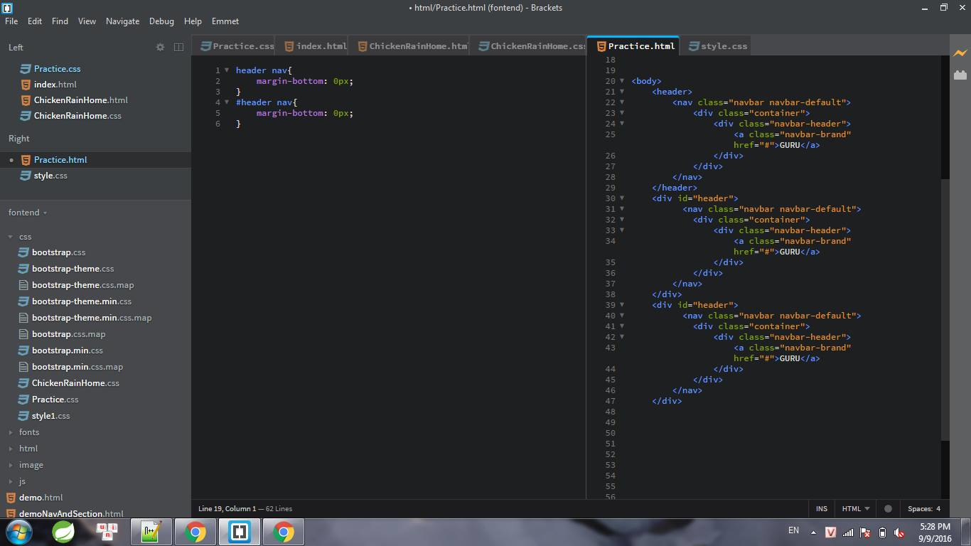This screenshot has width=971, height=546.
Task: Toggle the INS insert mode indicator
Action: (x=822, y=508)
